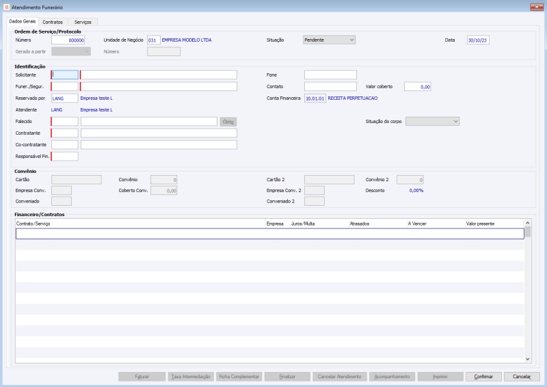Click the Conveniado 2 field

(315, 201)
